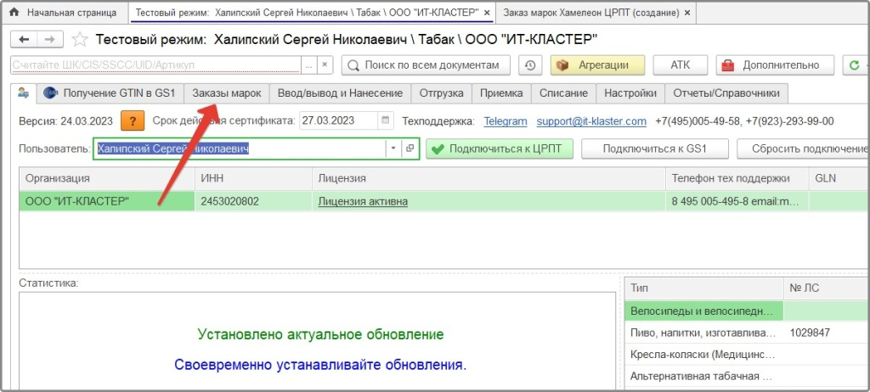Click the Тип column header
The height and width of the screenshot is (392, 870).
(x=703, y=288)
